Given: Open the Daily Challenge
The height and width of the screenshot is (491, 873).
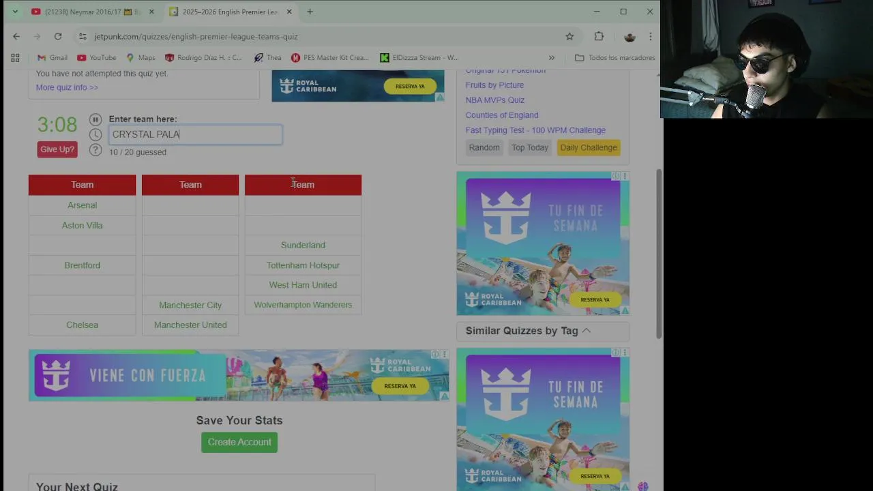Looking at the screenshot, I should [589, 147].
